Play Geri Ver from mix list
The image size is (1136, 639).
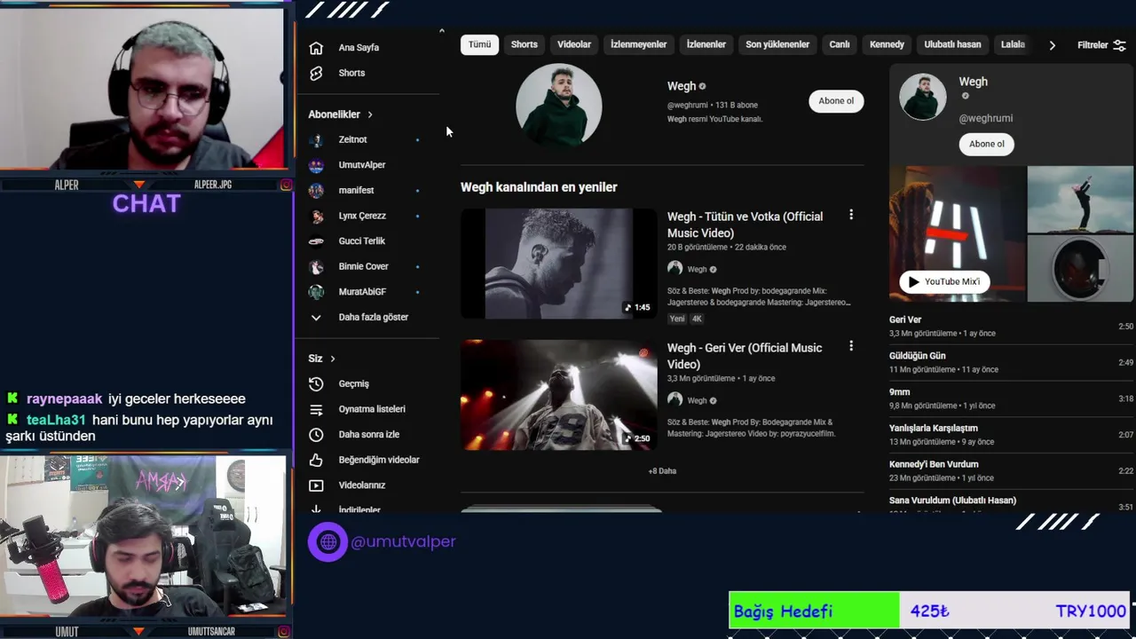[1011, 326]
